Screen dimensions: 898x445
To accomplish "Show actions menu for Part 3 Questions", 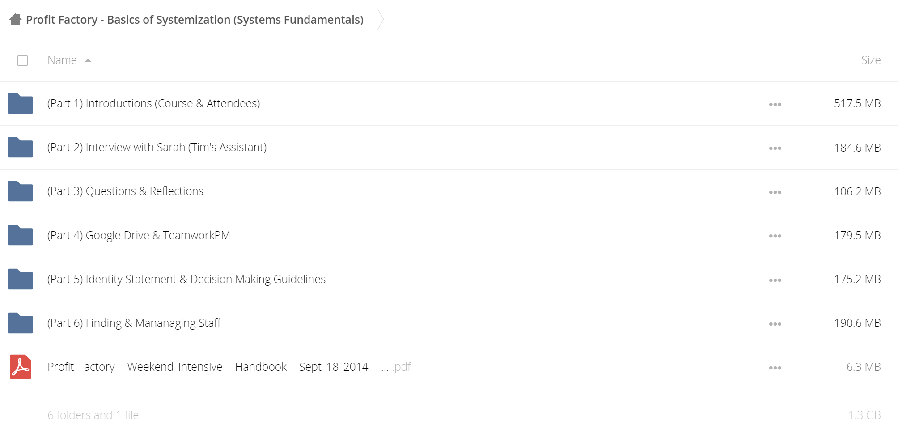I will pyautogui.click(x=775, y=192).
